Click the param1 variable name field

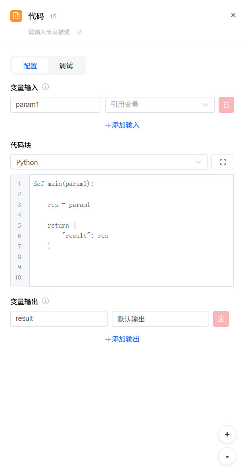[56, 105]
